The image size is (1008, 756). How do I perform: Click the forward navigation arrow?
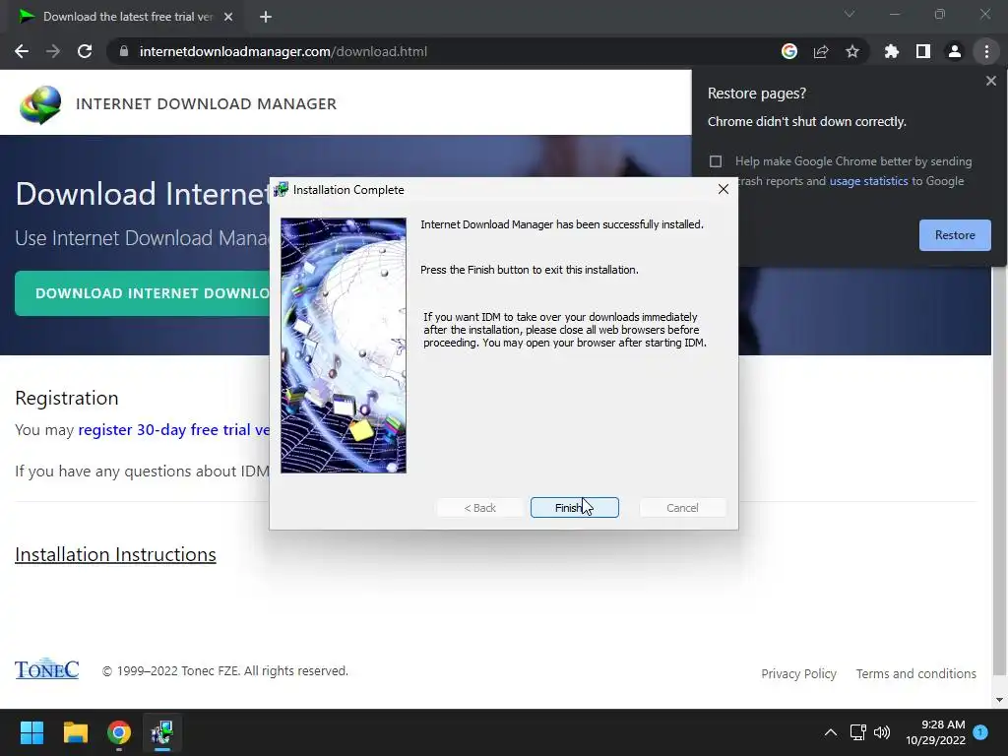pos(53,51)
